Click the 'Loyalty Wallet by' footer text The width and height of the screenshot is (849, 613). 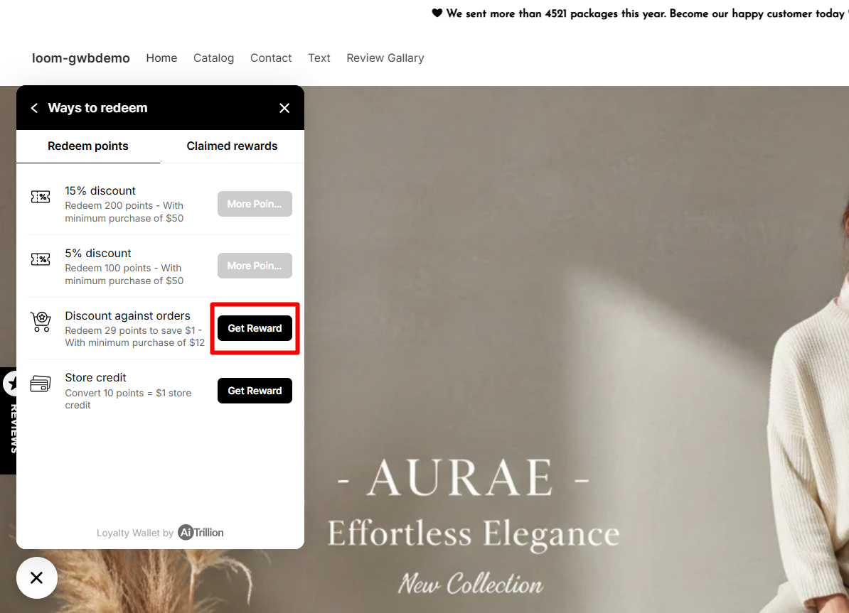point(135,533)
